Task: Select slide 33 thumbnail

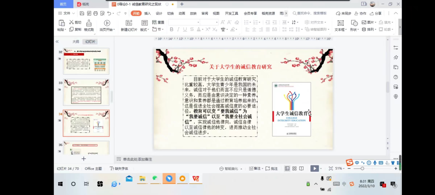Action: pyautogui.click(x=86, y=92)
